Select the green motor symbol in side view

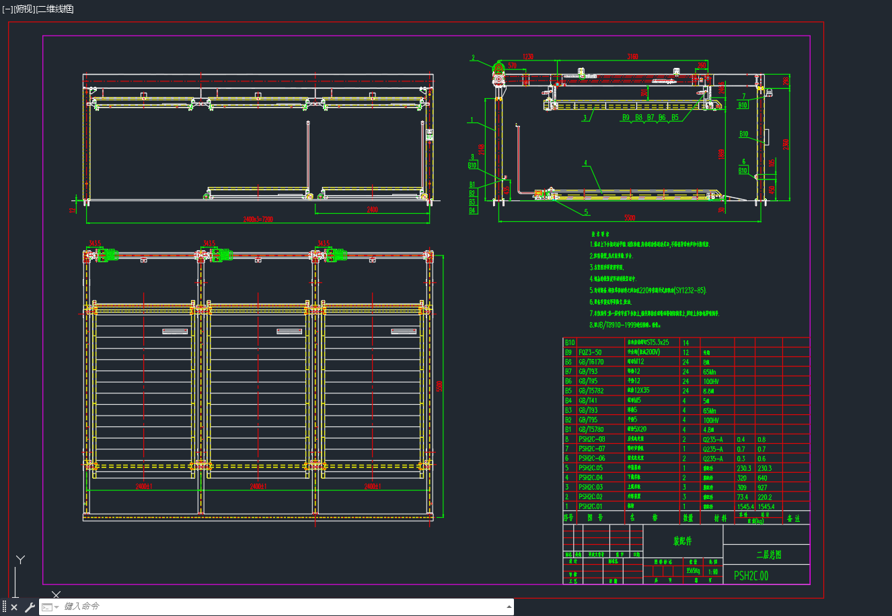click(498, 68)
